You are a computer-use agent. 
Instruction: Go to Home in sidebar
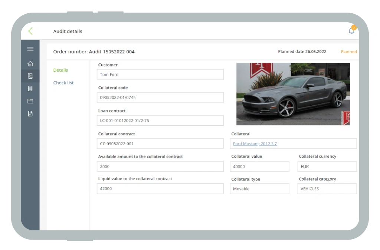(x=30, y=63)
